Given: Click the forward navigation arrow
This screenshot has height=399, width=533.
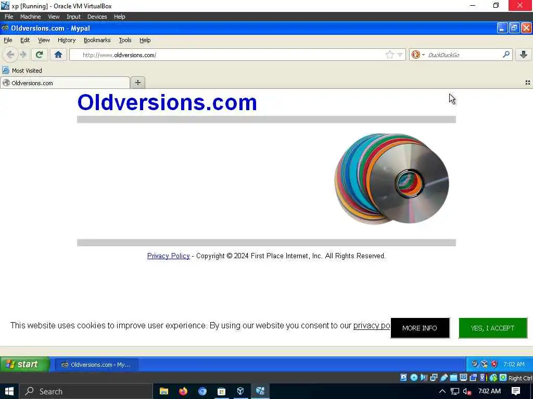Looking at the screenshot, I should tap(23, 55).
